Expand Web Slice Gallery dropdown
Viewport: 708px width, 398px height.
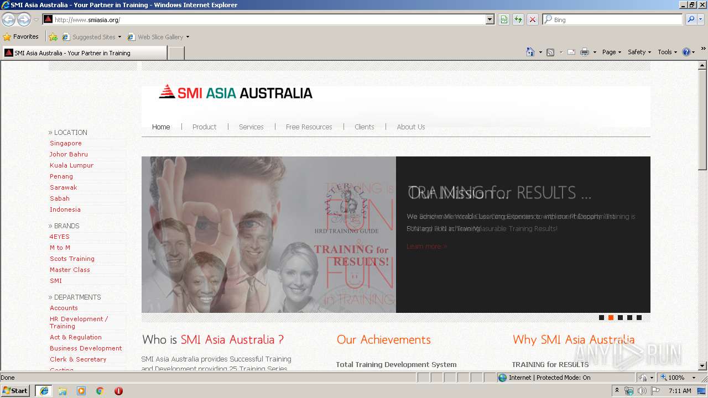pos(188,37)
